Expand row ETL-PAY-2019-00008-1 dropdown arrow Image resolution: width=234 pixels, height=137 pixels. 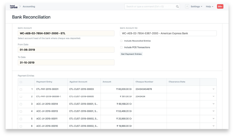[213, 96]
